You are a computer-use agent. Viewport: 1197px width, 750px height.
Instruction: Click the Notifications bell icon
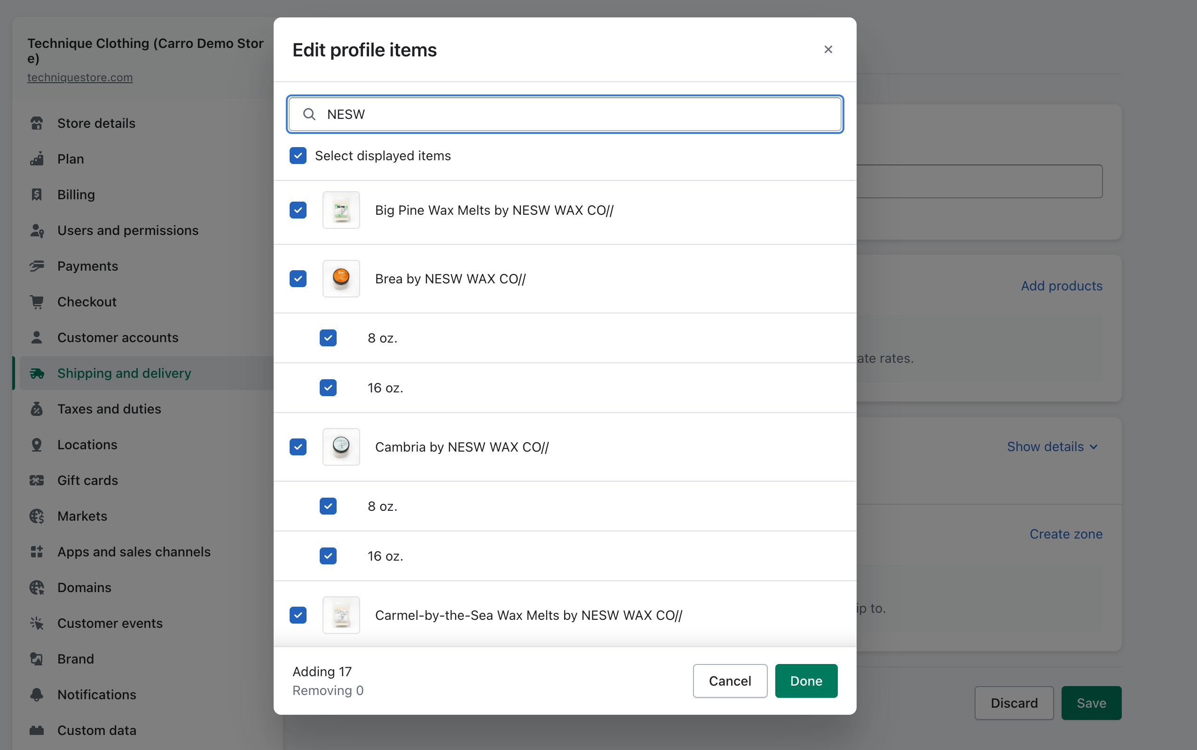[37, 695]
